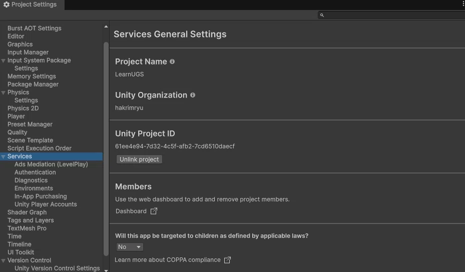
Task: Click the Project Settings gear icon
Action: click(x=6, y=4)
